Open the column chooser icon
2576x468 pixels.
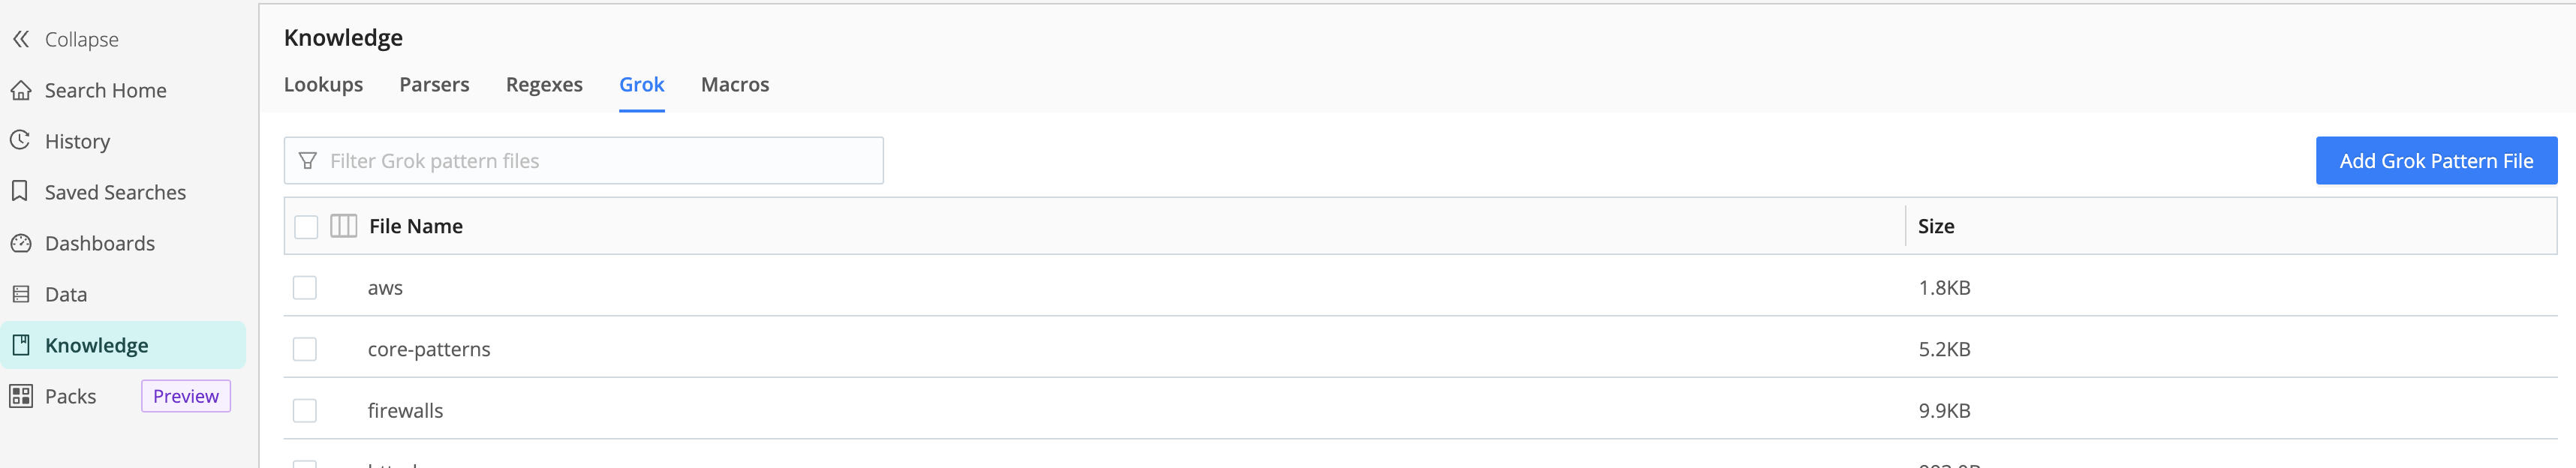point(343,226)
